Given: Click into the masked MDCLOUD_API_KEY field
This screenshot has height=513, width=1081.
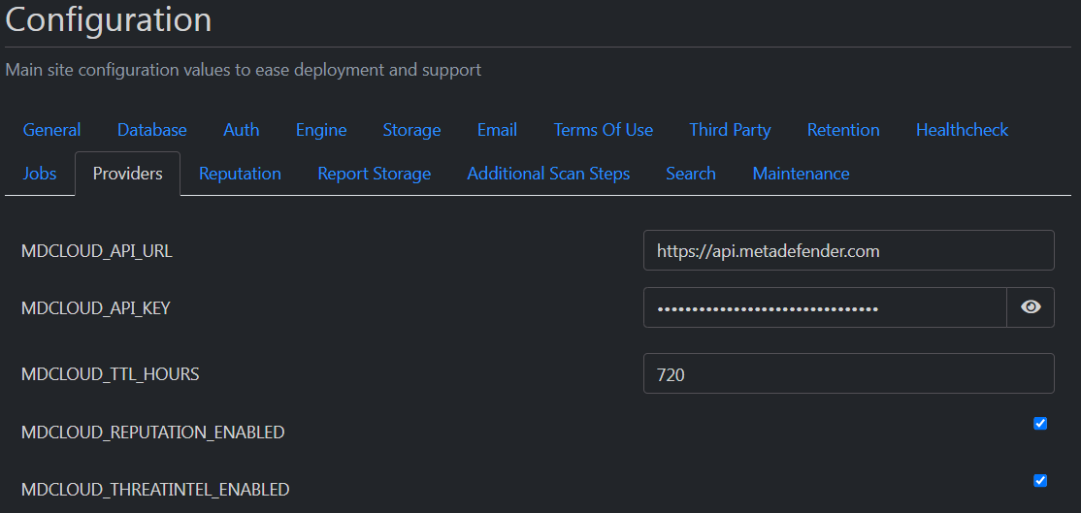Looking at the screenshot, I should (825, 307).
